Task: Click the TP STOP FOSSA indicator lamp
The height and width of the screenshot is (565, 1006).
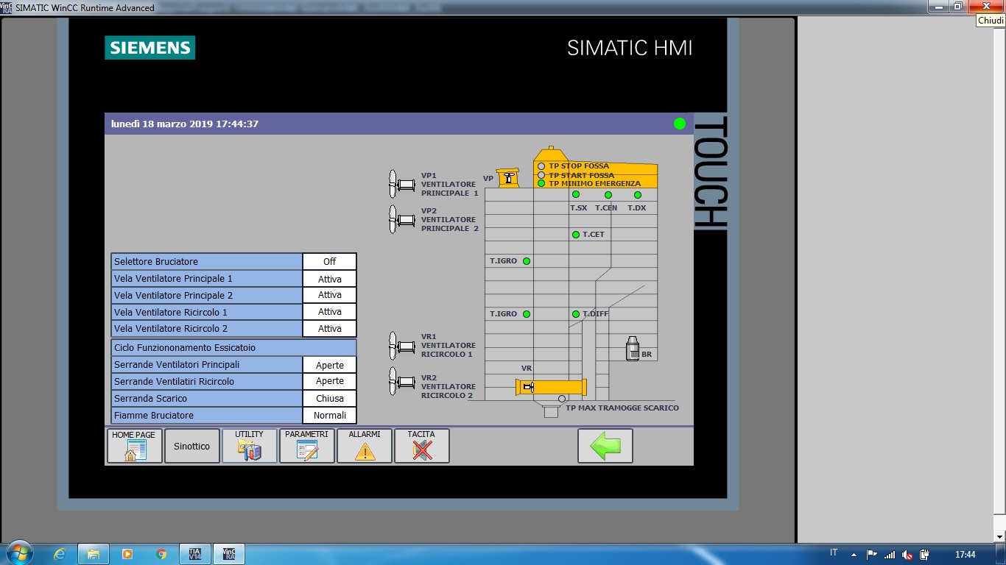Action: (541, 166)
